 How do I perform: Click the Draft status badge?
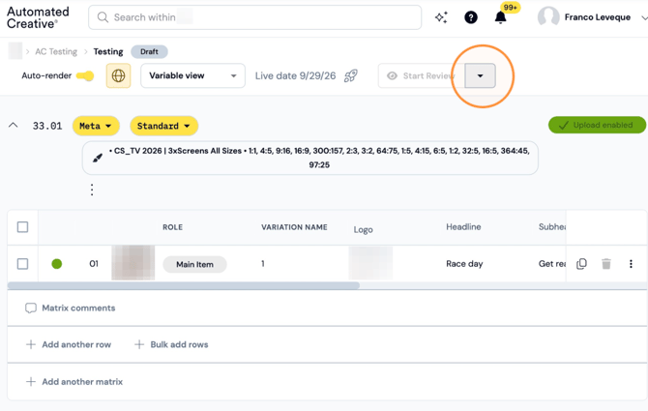point(149,51)
